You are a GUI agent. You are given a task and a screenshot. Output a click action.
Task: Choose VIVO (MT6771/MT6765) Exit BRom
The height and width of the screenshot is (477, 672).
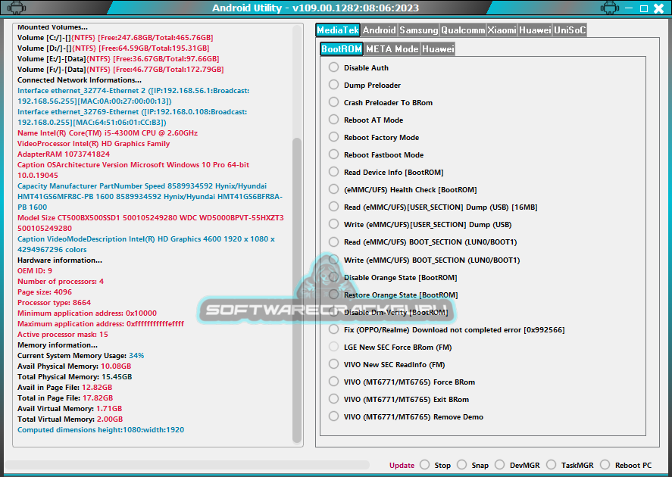pyautogui.click(x=333, y=399)
